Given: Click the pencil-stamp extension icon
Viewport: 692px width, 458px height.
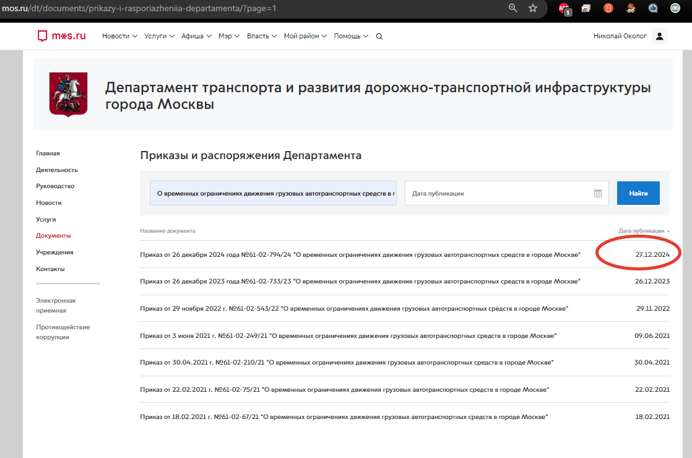Looking at the screenshot, I should [x=629, y=8].
